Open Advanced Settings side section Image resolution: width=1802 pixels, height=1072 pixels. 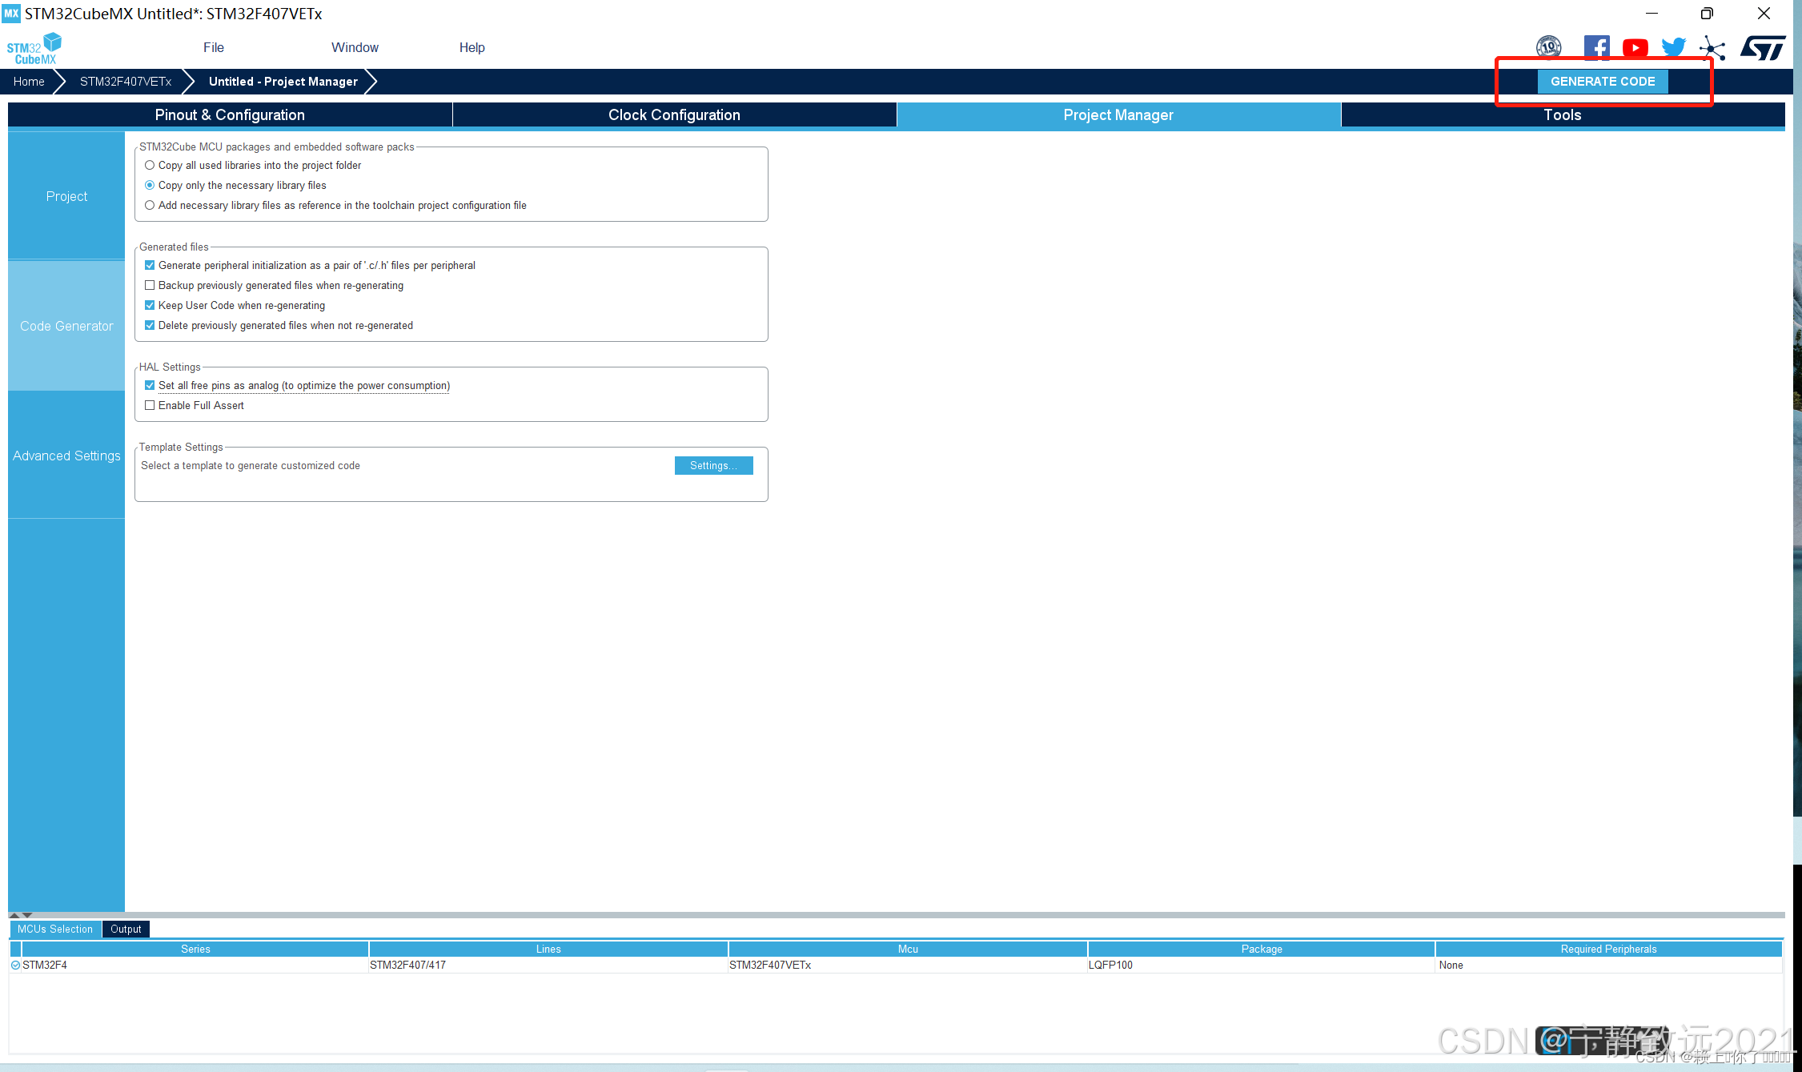(x=66, y=456)
